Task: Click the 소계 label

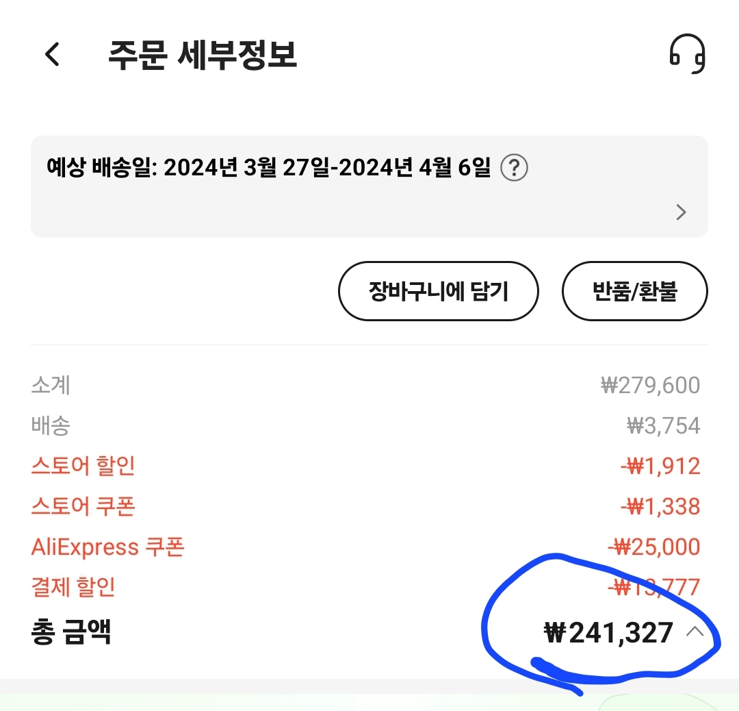Action: (x=51, y=385)
